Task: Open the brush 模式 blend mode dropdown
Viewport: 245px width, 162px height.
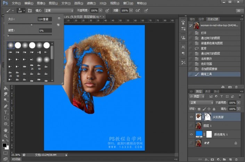Action: click(58, 11)
